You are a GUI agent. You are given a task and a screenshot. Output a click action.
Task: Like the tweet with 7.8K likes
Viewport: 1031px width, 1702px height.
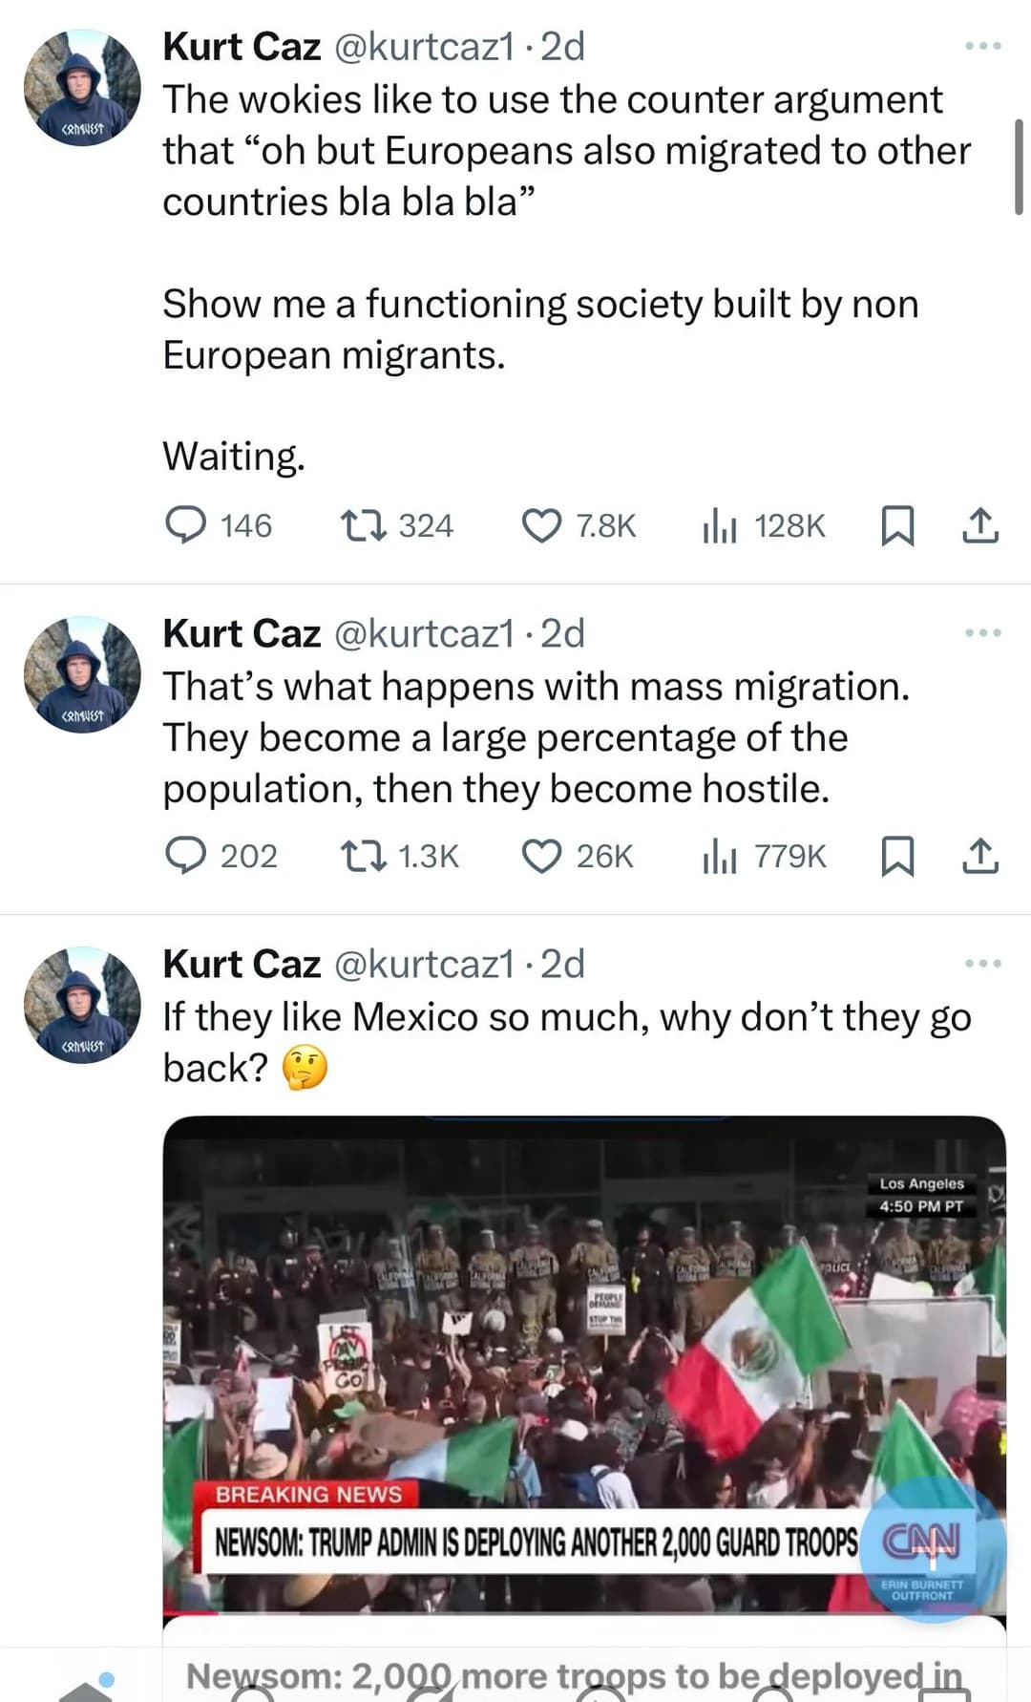542,525
